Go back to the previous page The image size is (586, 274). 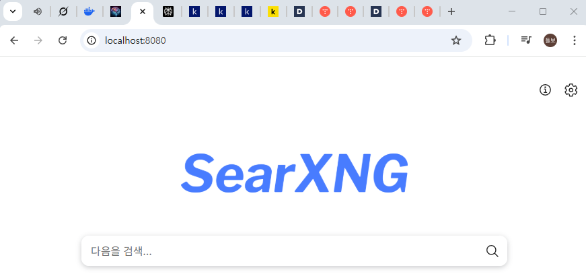pos(14,40)
